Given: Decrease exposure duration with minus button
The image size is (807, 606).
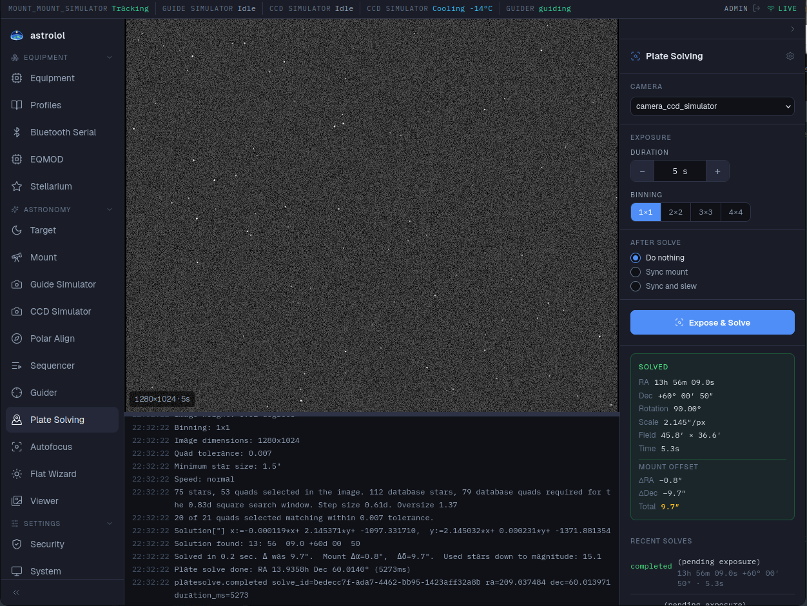Looking at the screenshot, I should coord(642,171).
